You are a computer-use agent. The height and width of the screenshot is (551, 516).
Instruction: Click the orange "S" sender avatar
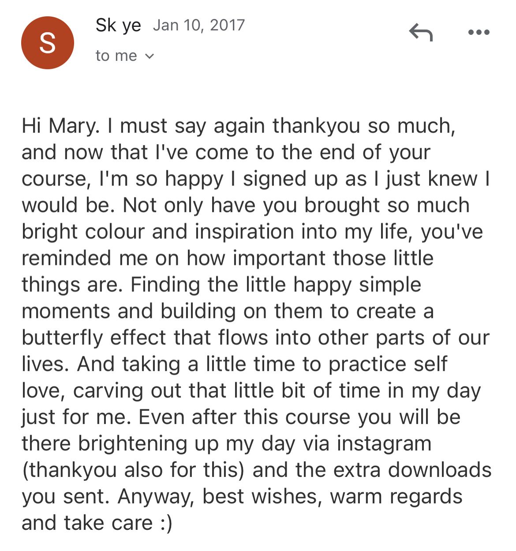coord(48,43)
